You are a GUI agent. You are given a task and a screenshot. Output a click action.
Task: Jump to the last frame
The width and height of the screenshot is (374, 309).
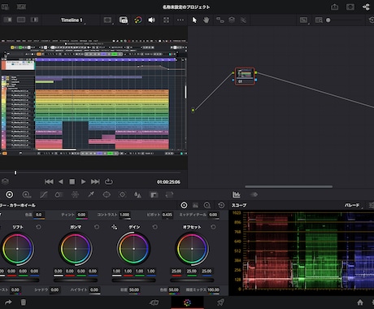click(95, 181)
